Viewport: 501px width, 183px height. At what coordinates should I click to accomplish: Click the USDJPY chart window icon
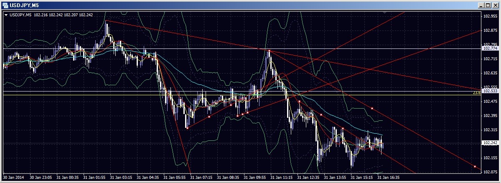5,5
